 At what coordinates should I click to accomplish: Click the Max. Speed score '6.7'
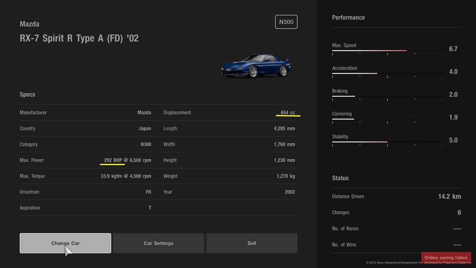(453, 49)
